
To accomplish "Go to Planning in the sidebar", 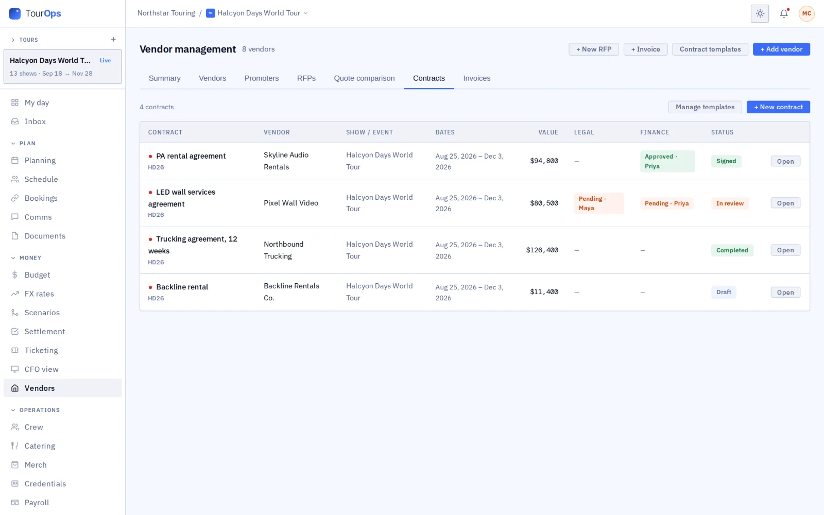I will (x=63, y=160).
